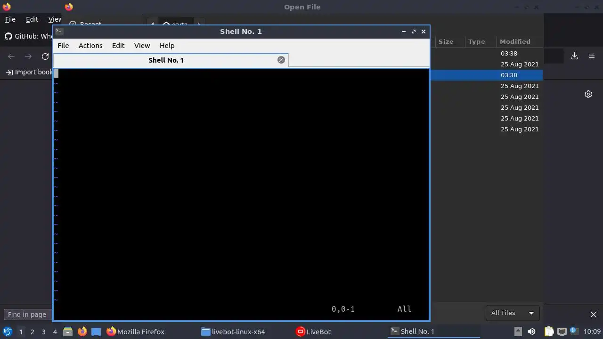Click Firefox icon in Open File title bar
The height and width of the screenshot is (339, 603).
pos(69,7)
